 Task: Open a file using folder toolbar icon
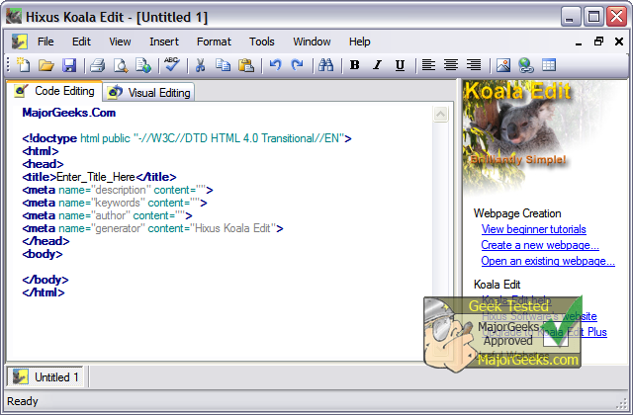[x=46, y=65]
